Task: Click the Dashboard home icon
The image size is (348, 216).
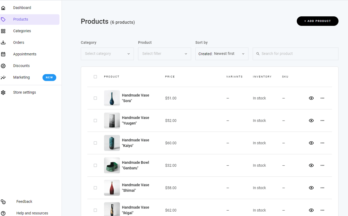Action: (3, 8)
